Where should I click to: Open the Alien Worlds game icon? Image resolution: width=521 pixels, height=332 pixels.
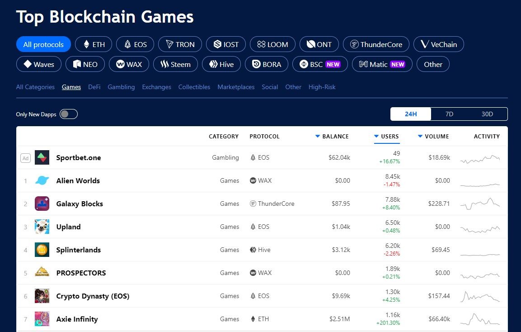click(x=42, y=180)
